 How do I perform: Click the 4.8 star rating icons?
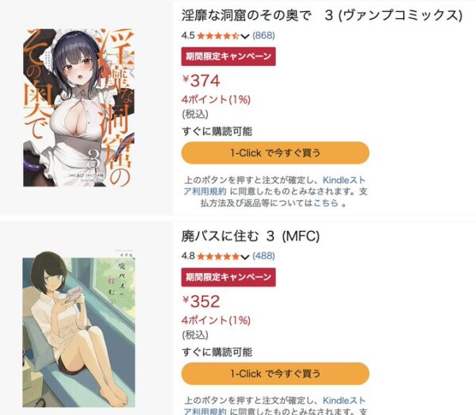point(218,256)
